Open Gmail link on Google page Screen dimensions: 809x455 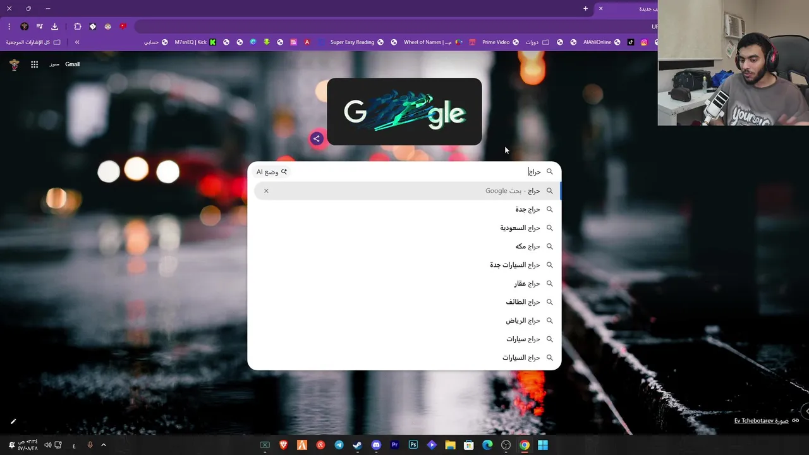pyautogui.click(x=72, y=64)
